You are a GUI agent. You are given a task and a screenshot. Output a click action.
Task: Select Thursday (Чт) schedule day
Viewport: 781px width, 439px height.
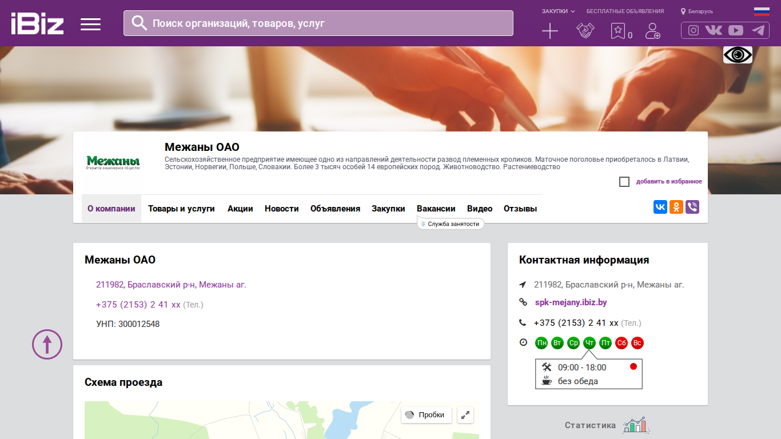point(589,343)
